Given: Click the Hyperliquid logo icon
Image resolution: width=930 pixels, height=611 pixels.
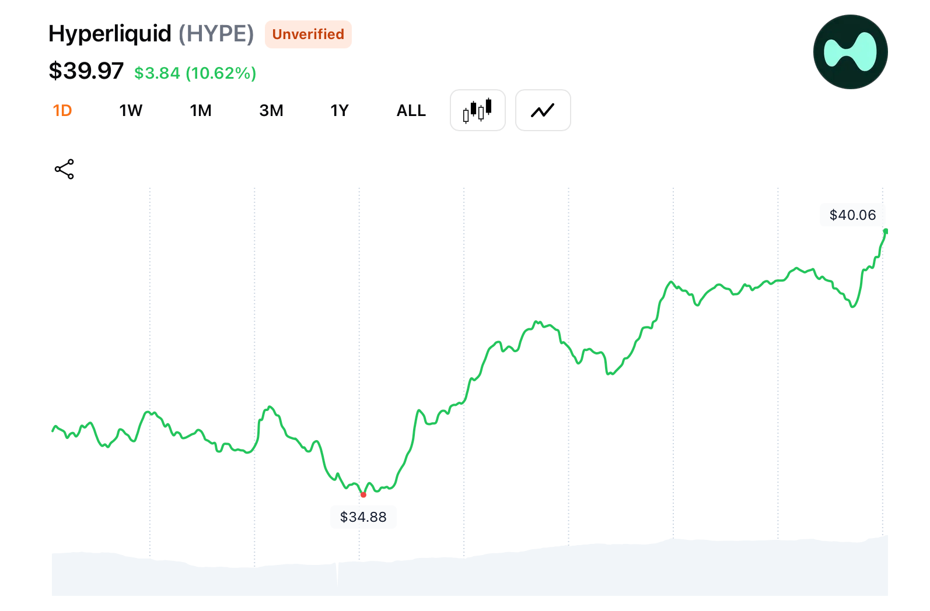Looking at the screenshot, I should pos(850,52).
